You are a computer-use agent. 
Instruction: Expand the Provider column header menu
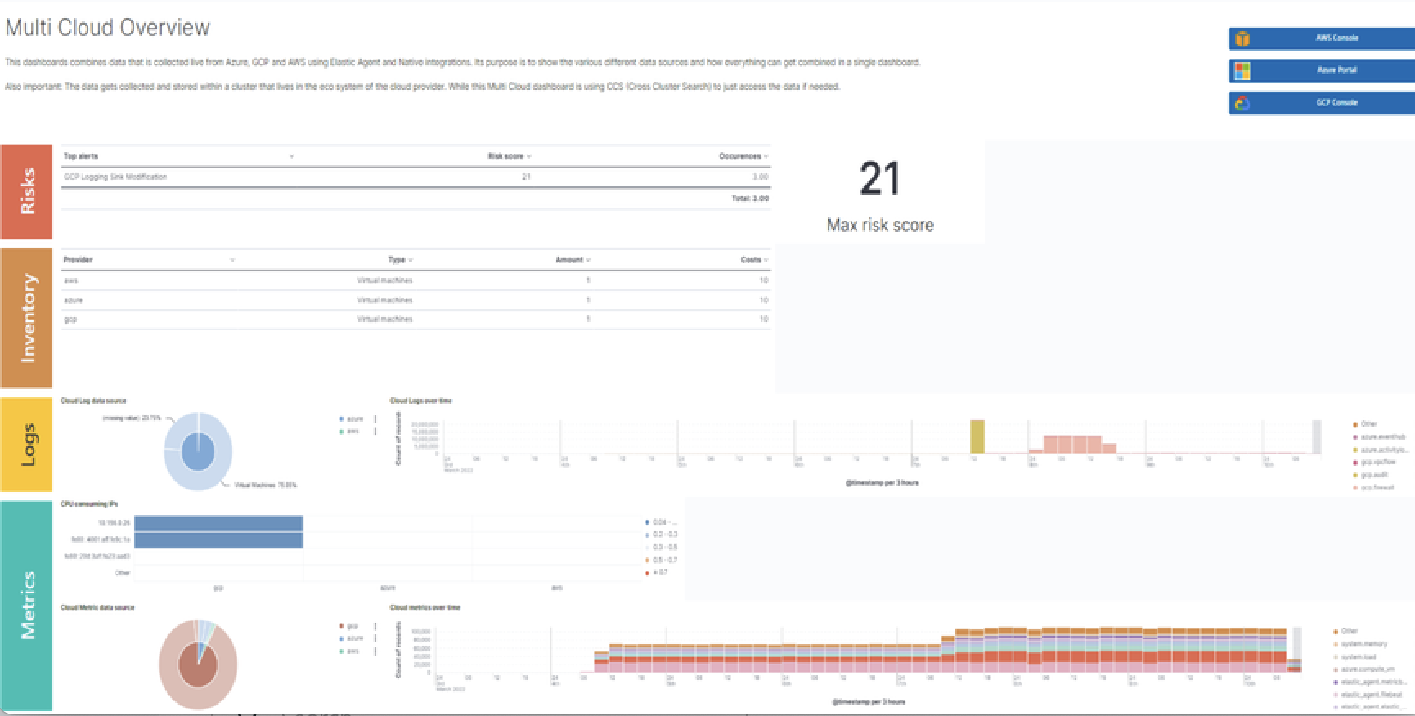click(x=232, y=260)
